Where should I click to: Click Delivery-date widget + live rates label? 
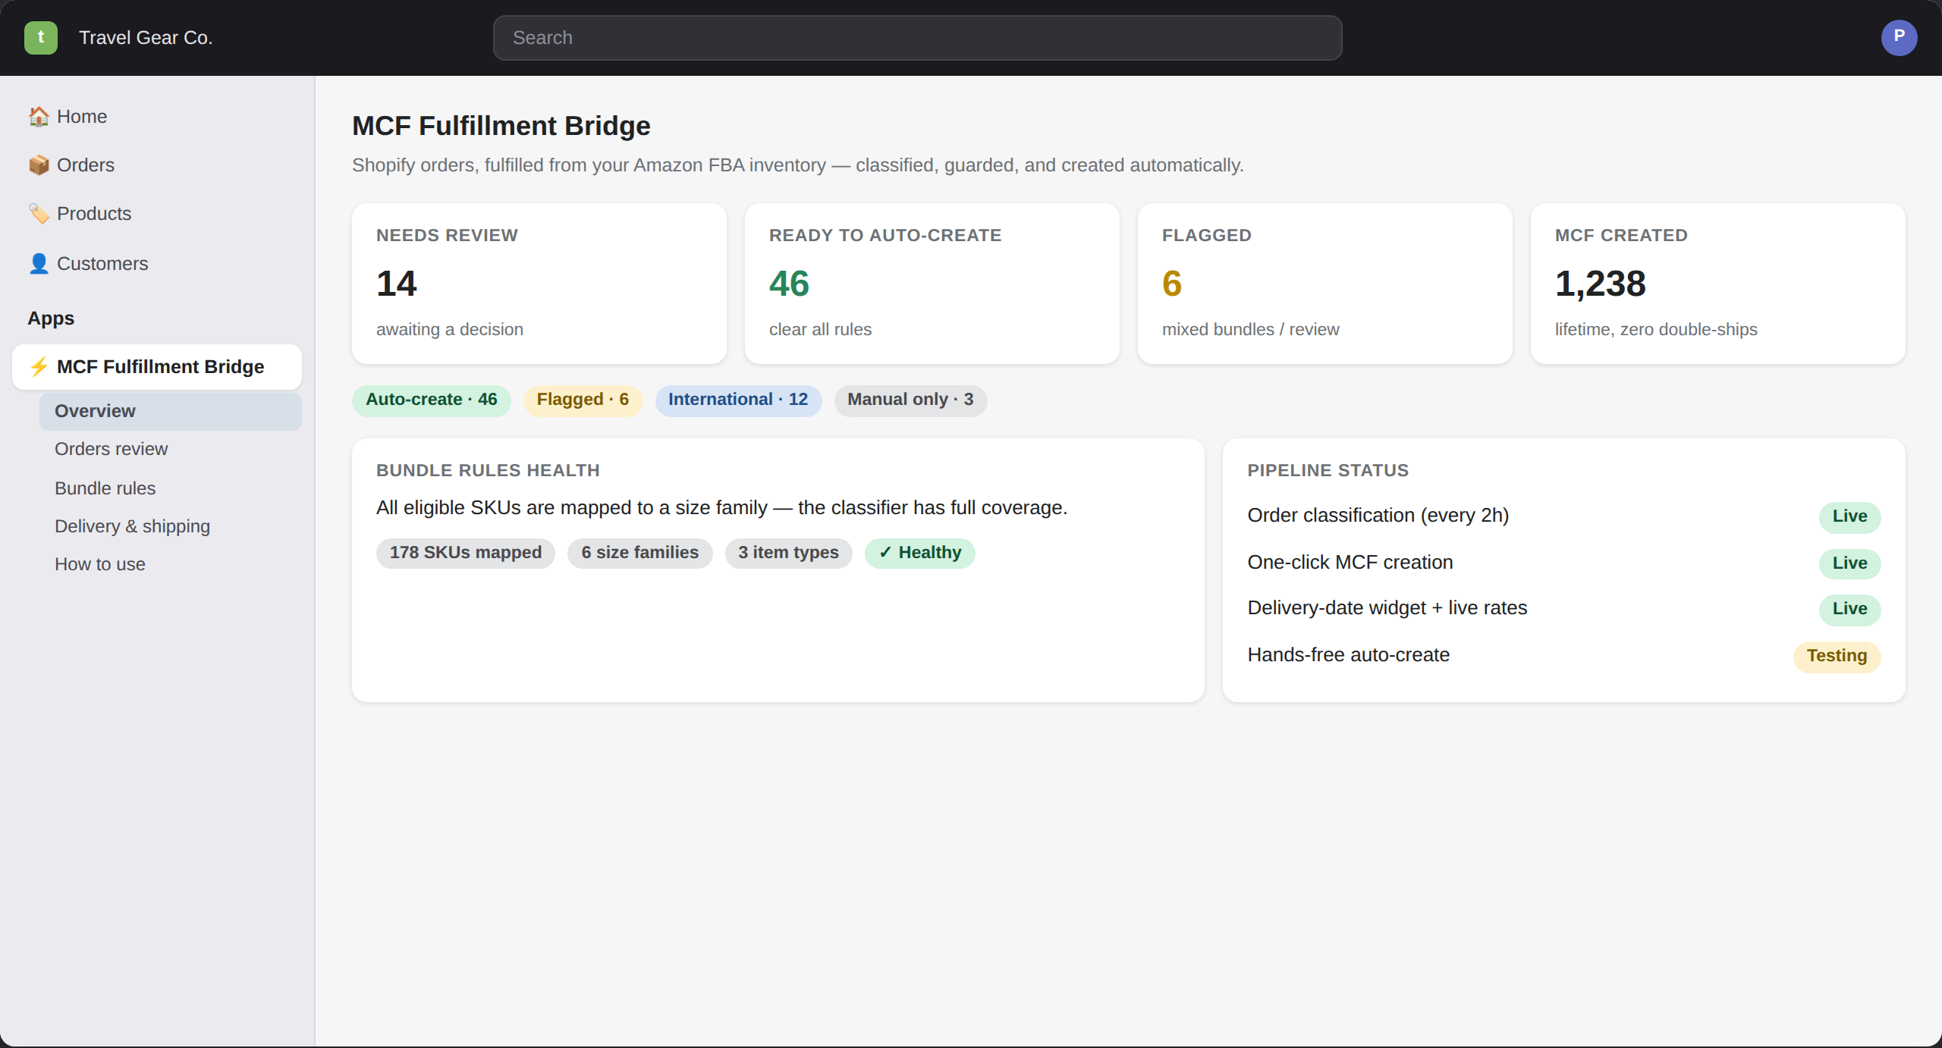point(1387,608)
